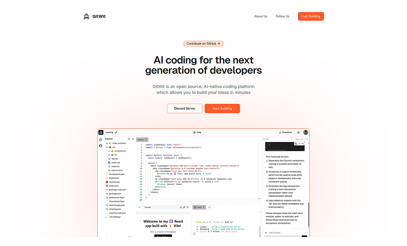Collapse the preview panel arrow icon

point(139,207)
